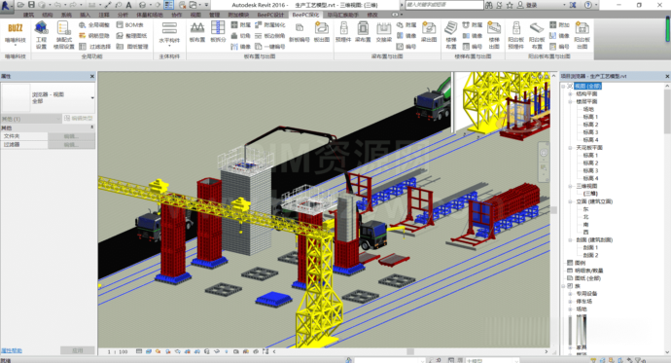Open the 水平构件 dropdown

[x=169, y=35]
